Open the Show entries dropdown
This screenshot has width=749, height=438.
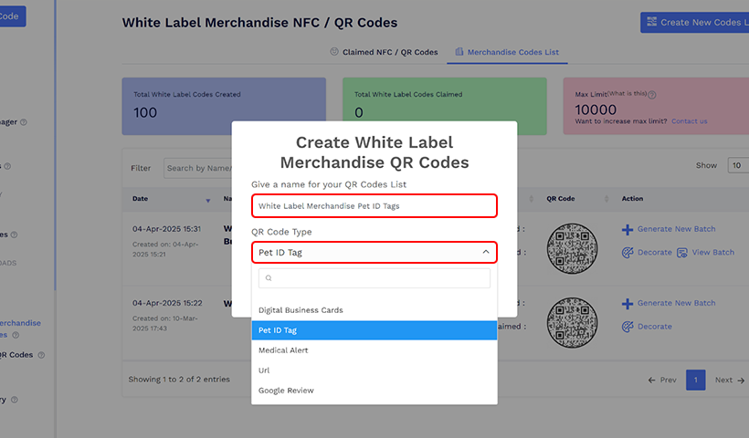point(736,166)
